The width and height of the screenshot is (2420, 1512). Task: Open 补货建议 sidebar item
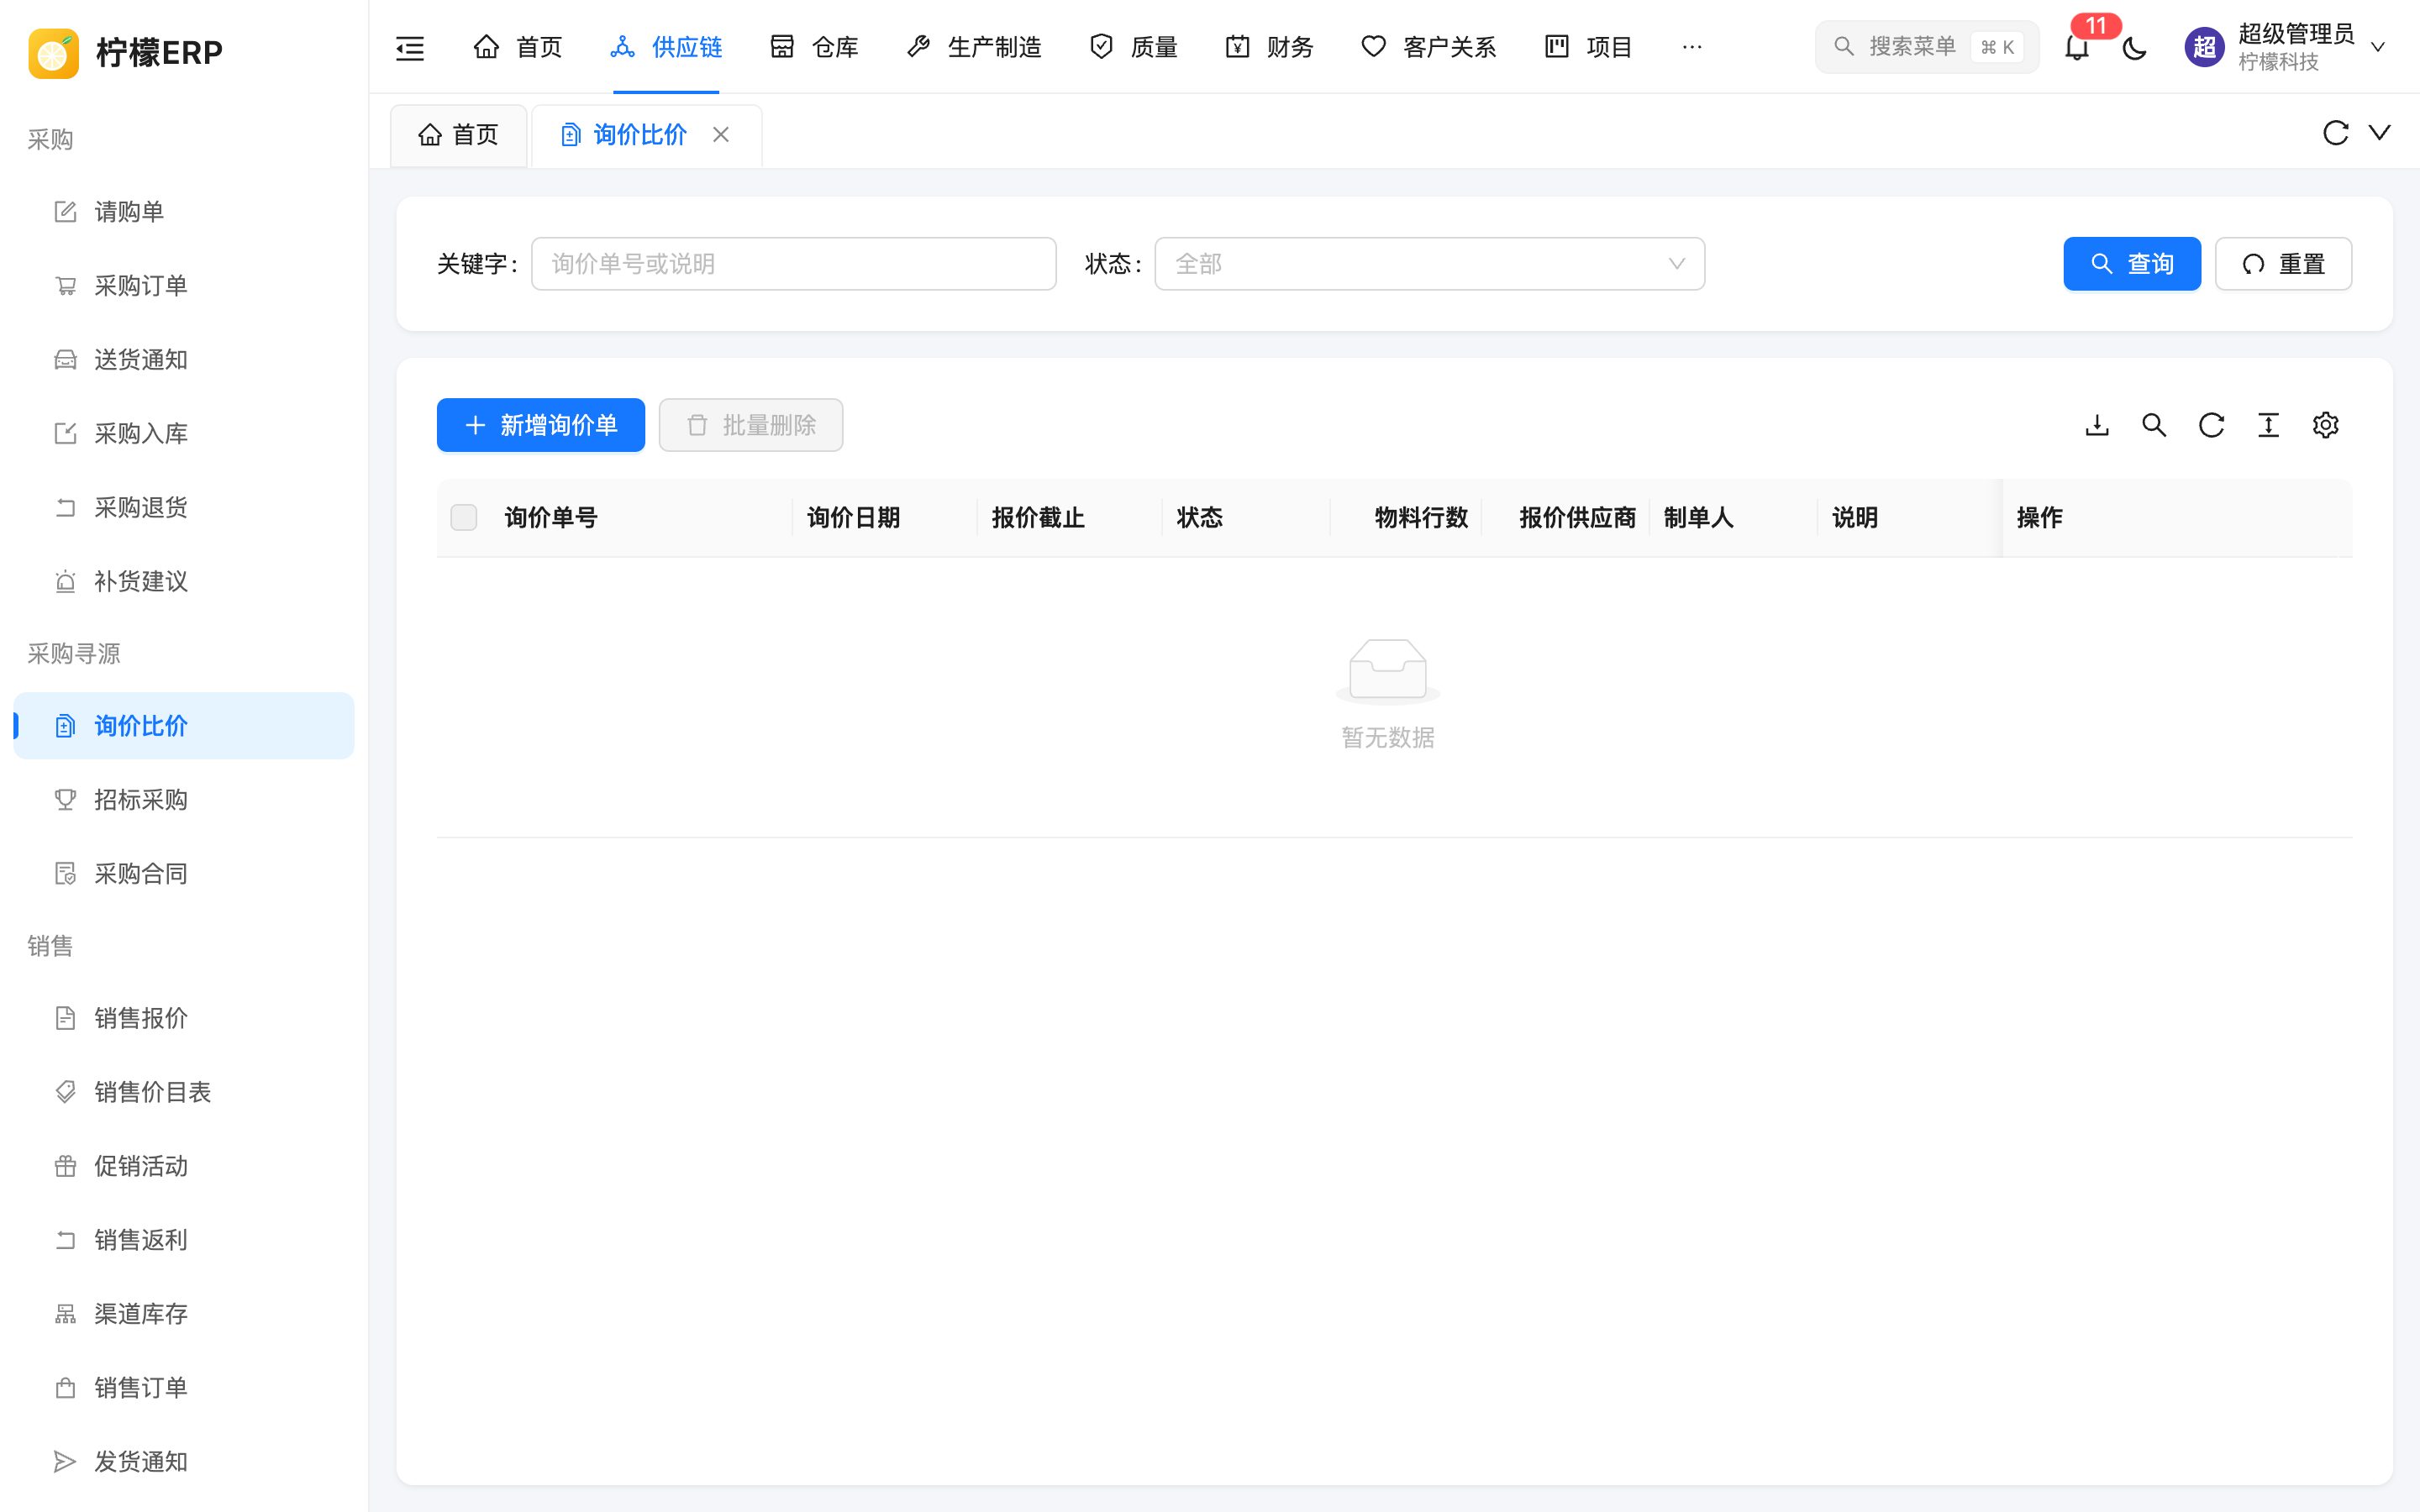click(184, 582)
